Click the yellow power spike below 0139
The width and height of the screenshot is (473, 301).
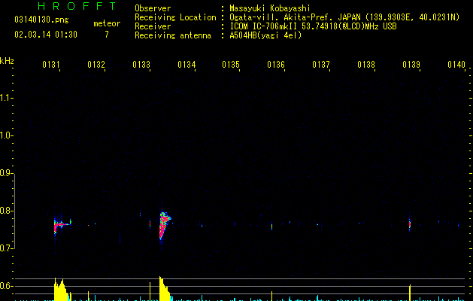click(x=410, y=293)
